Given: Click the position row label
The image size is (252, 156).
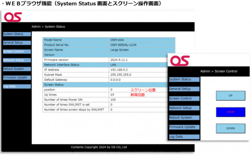Looking at the screenshot, I should (50, 90).
